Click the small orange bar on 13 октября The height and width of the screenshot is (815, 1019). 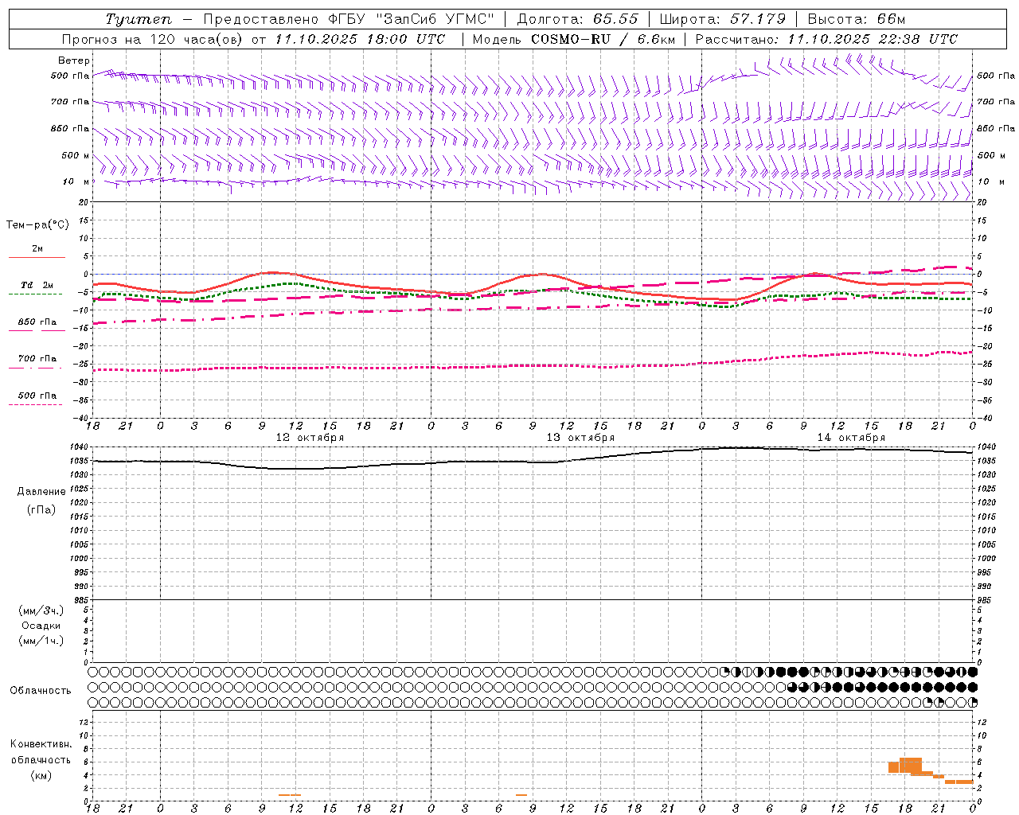[x=521, y=795]
